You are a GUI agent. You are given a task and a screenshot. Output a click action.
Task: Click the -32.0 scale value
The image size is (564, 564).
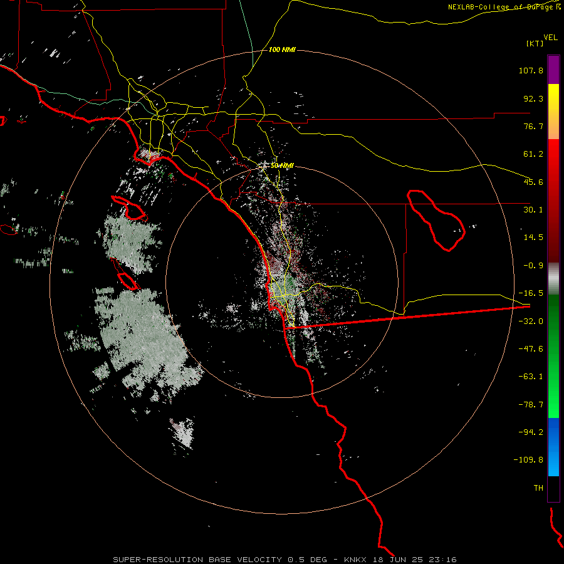(x=531, y=321)
